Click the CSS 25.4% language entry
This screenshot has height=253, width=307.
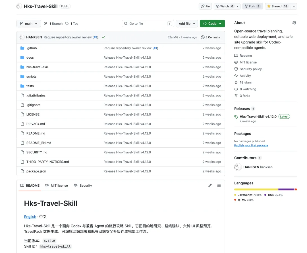coord(274,195)
